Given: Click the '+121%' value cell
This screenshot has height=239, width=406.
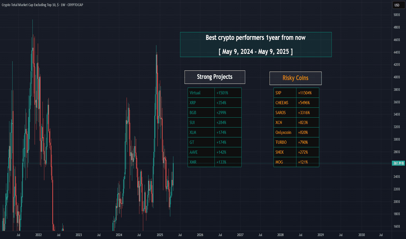Looking at the screenshot, I should click(308, 162).
